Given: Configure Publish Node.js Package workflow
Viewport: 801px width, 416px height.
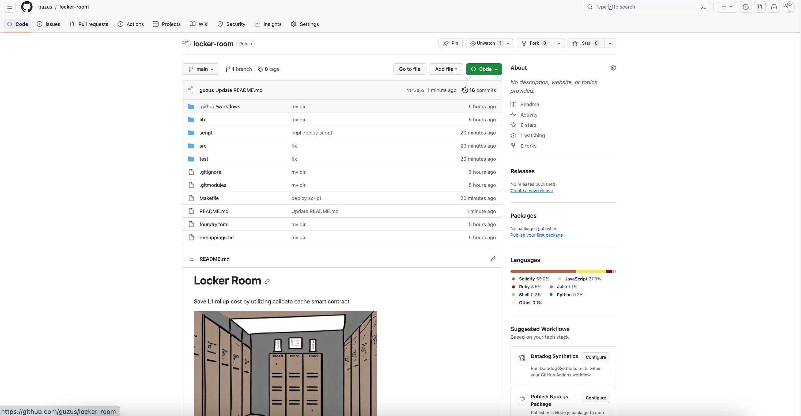Looking at the screenshot, I should pyautogui.click(x=595, y=398).
